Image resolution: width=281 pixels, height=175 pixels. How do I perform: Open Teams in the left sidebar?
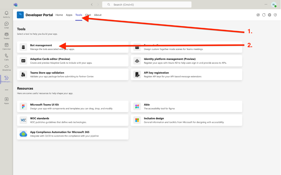[x=7, y=36]
